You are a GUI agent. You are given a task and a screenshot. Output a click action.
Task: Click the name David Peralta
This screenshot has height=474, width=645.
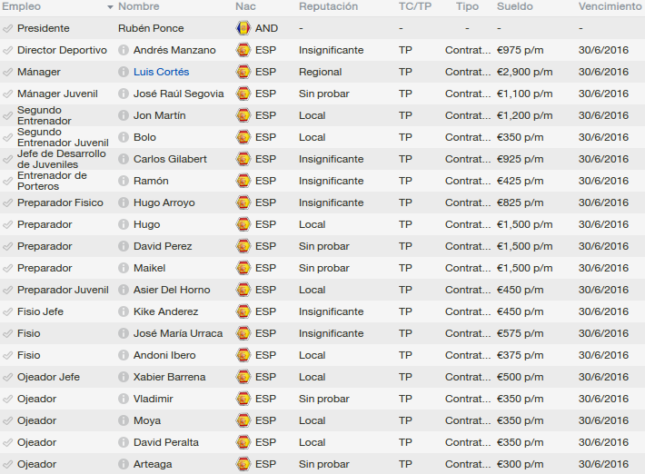point(166,442)
